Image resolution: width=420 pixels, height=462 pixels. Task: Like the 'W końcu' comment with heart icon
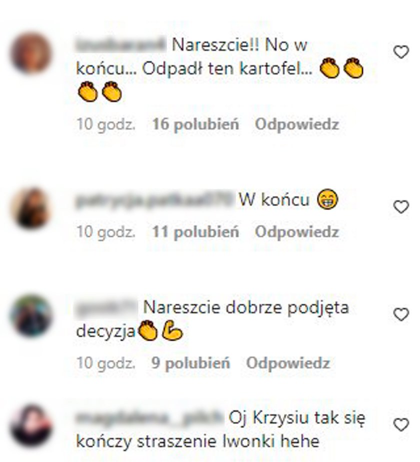coord(401,207)
